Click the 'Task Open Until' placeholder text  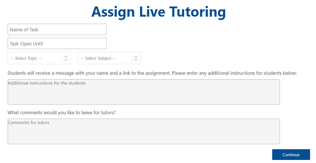coord(26,44)
